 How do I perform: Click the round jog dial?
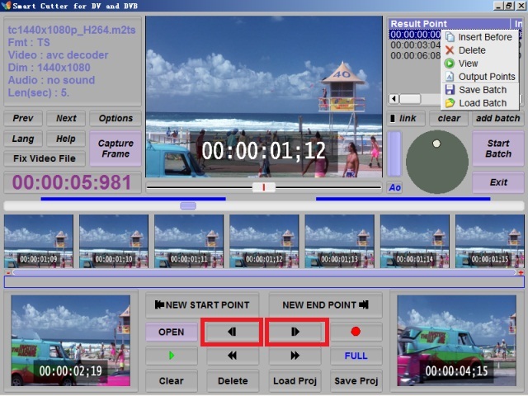pos(437,162)
